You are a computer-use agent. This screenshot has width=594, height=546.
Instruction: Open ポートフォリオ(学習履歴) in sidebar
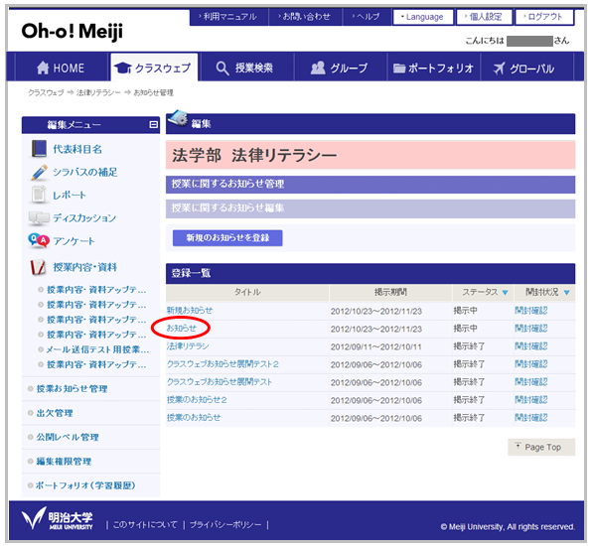click(85, 485)
